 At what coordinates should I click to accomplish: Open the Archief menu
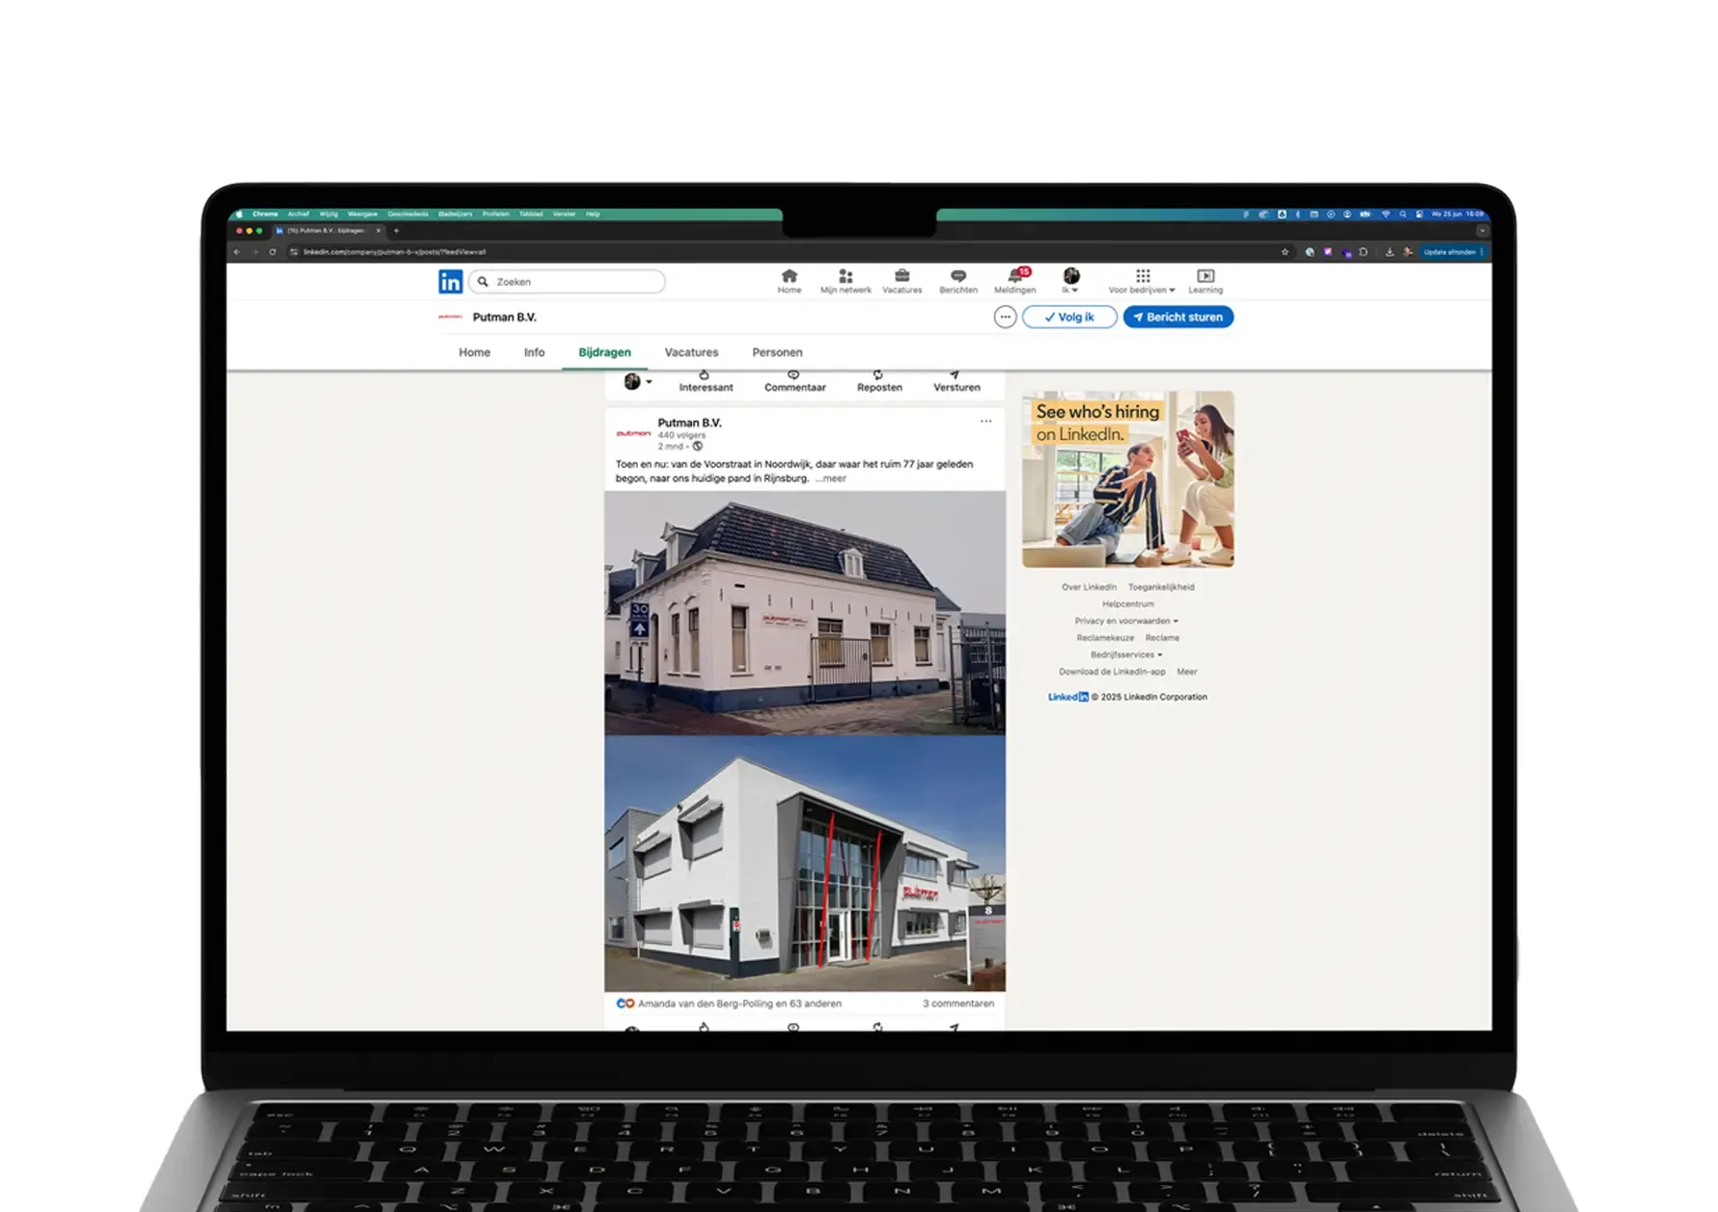(x=298, y=214)
